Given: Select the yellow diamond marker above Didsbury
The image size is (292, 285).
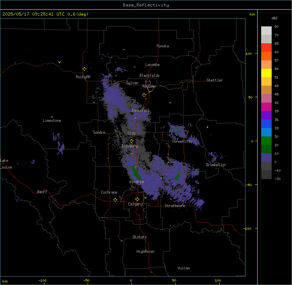Looking at the screenshot, I should [131, 141].
